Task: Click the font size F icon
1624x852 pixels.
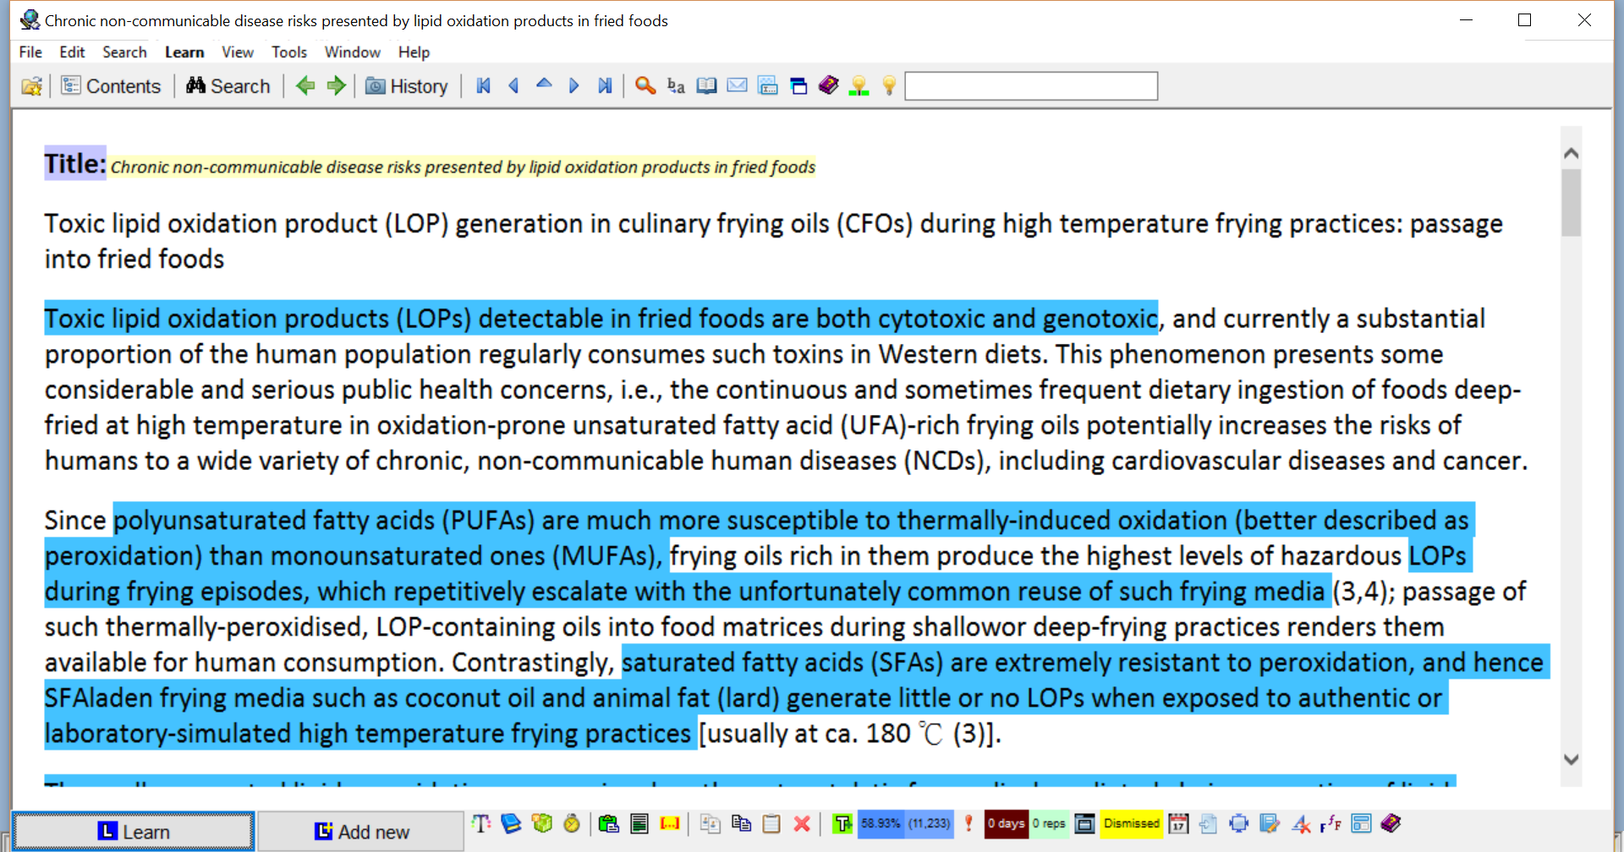Action: (x=1330, y=823)
